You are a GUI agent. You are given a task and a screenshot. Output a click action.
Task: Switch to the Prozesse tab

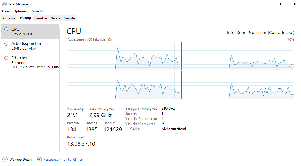(x=9, y=18)
